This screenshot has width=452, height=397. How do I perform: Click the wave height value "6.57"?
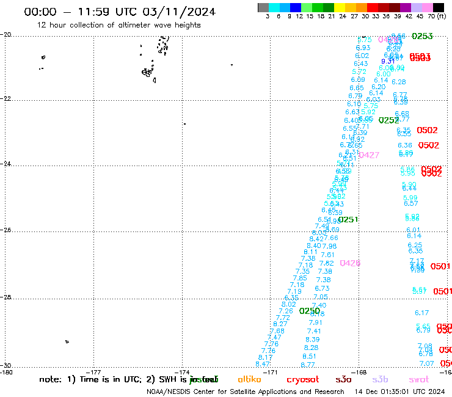pos(411,203)
